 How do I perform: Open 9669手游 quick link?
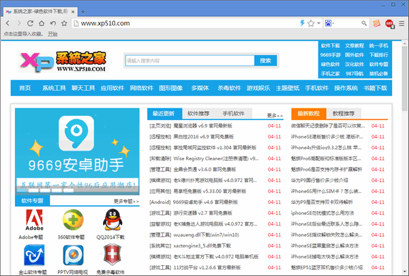pyautogui.click(x=330, y=55)
